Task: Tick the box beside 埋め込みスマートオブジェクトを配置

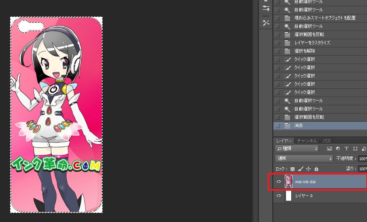Action: click(278, 18)
